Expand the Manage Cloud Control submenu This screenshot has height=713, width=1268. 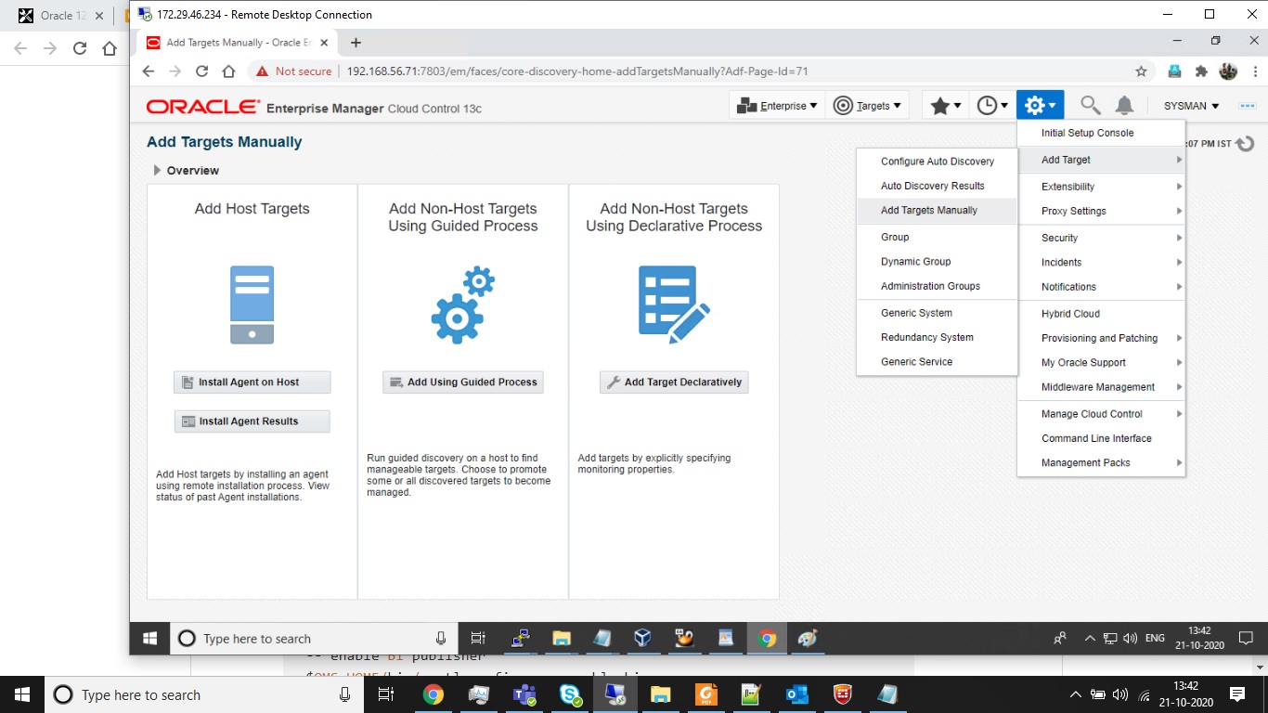(1101, 414)
